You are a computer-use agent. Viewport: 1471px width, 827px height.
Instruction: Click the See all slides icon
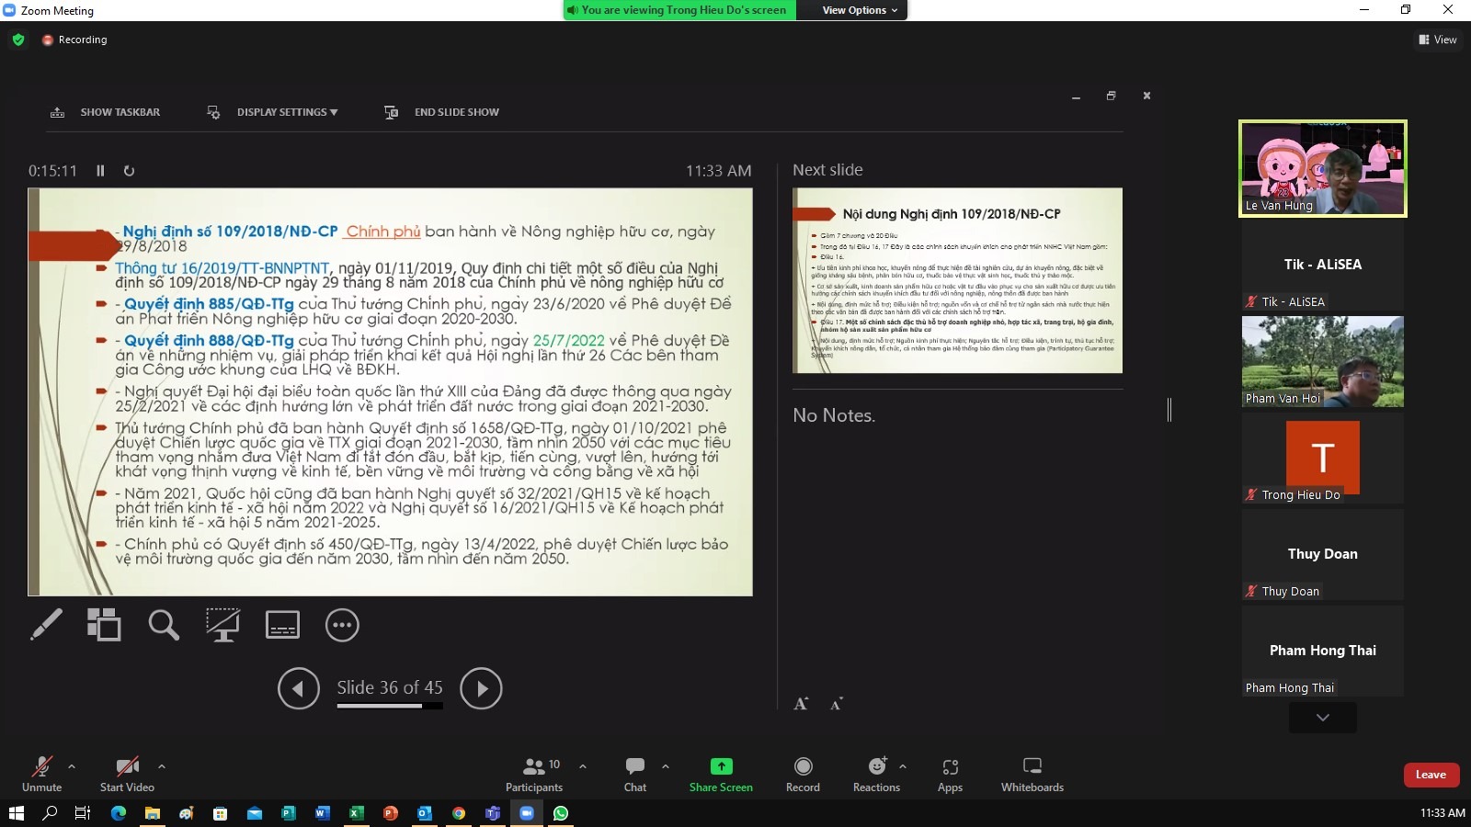coord(104,625)
